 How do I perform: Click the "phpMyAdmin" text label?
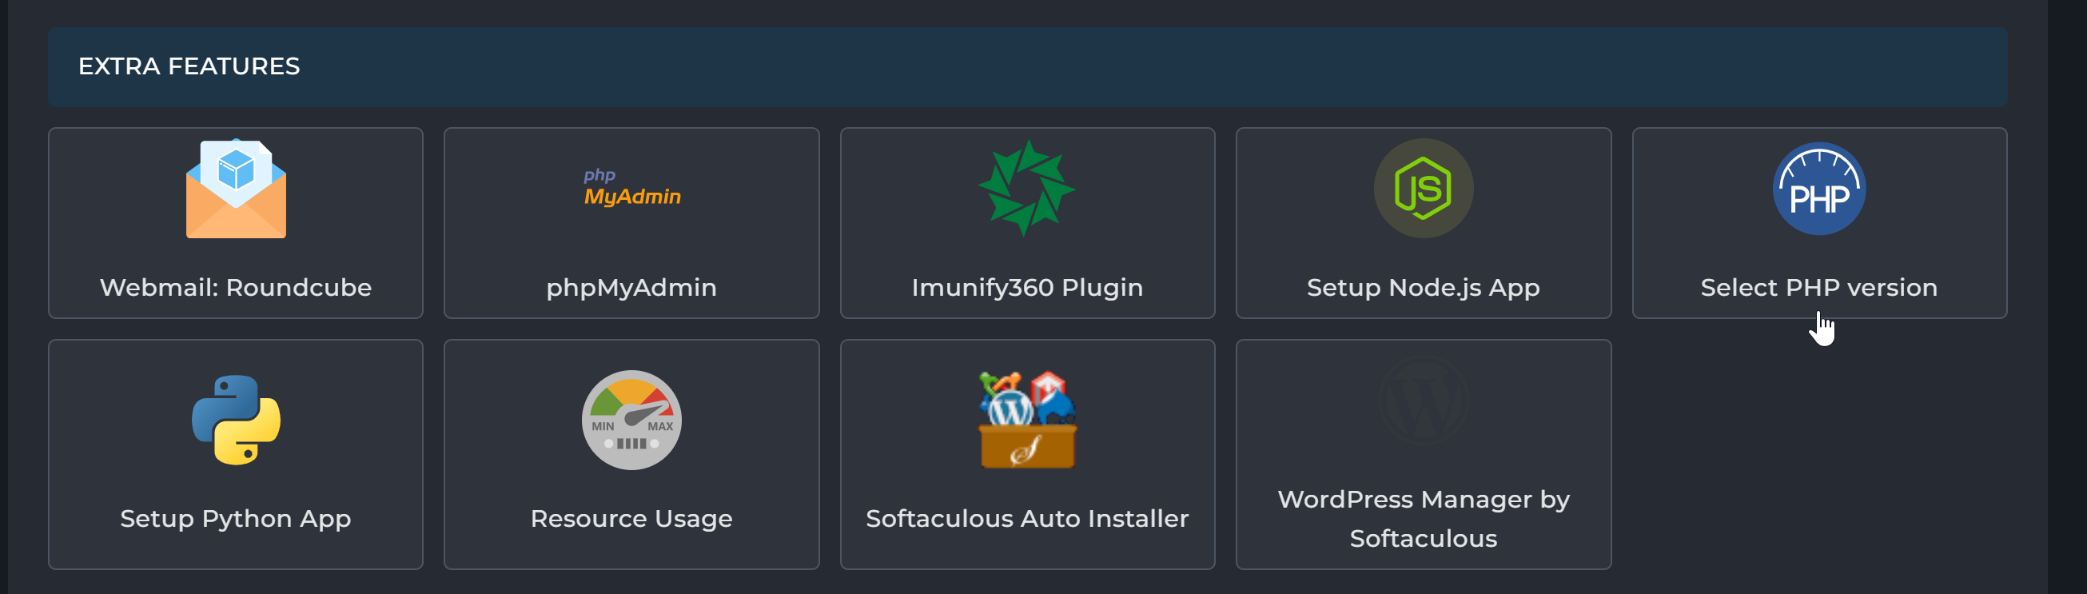click(x=632, y=288)
